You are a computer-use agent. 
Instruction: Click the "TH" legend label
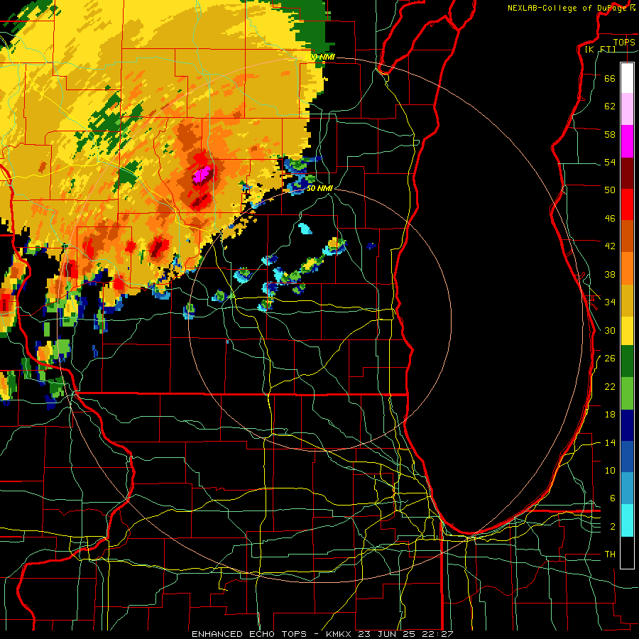click(610, 555)
